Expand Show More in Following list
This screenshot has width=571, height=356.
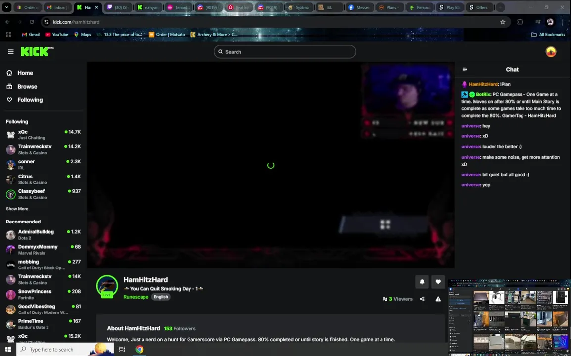(x=17, y=209)
